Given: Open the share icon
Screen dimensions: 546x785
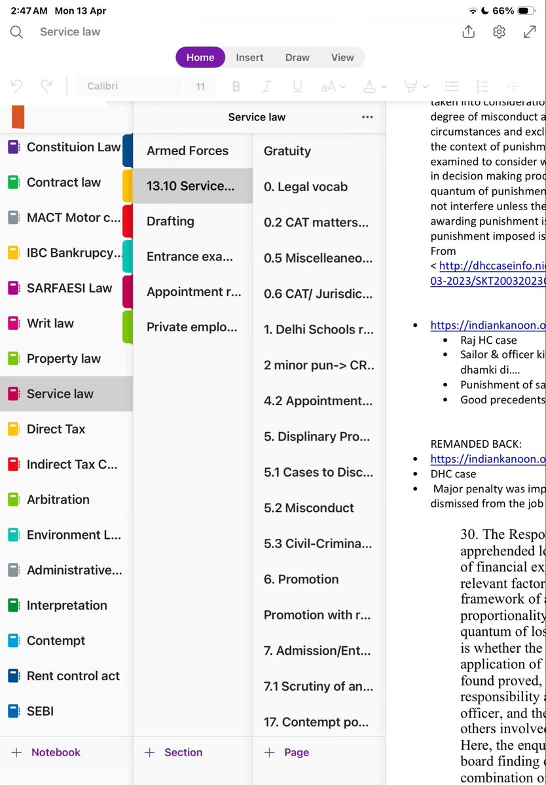Looking at the screenshot, I should (468, 31).
